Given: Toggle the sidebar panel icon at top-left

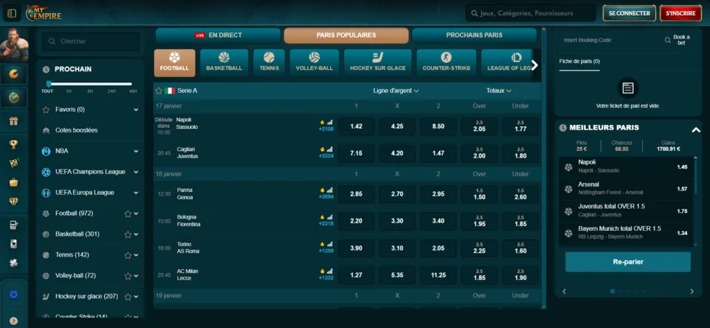Looking at the screenshot, I should click(x=11, y=13).
